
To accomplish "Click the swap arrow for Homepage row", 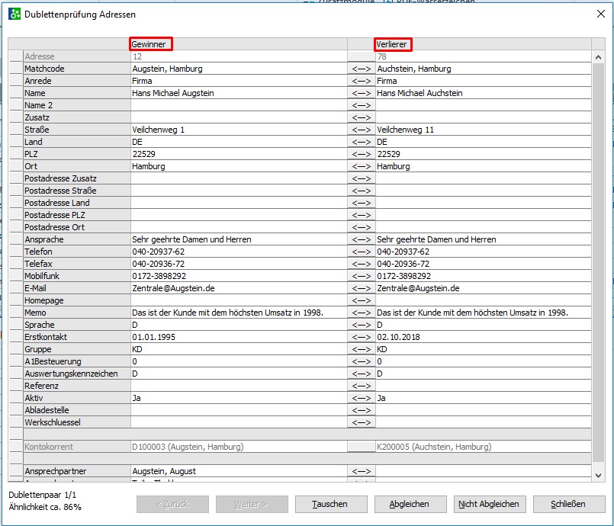I will pyautogui.click(x=361, y=300).
